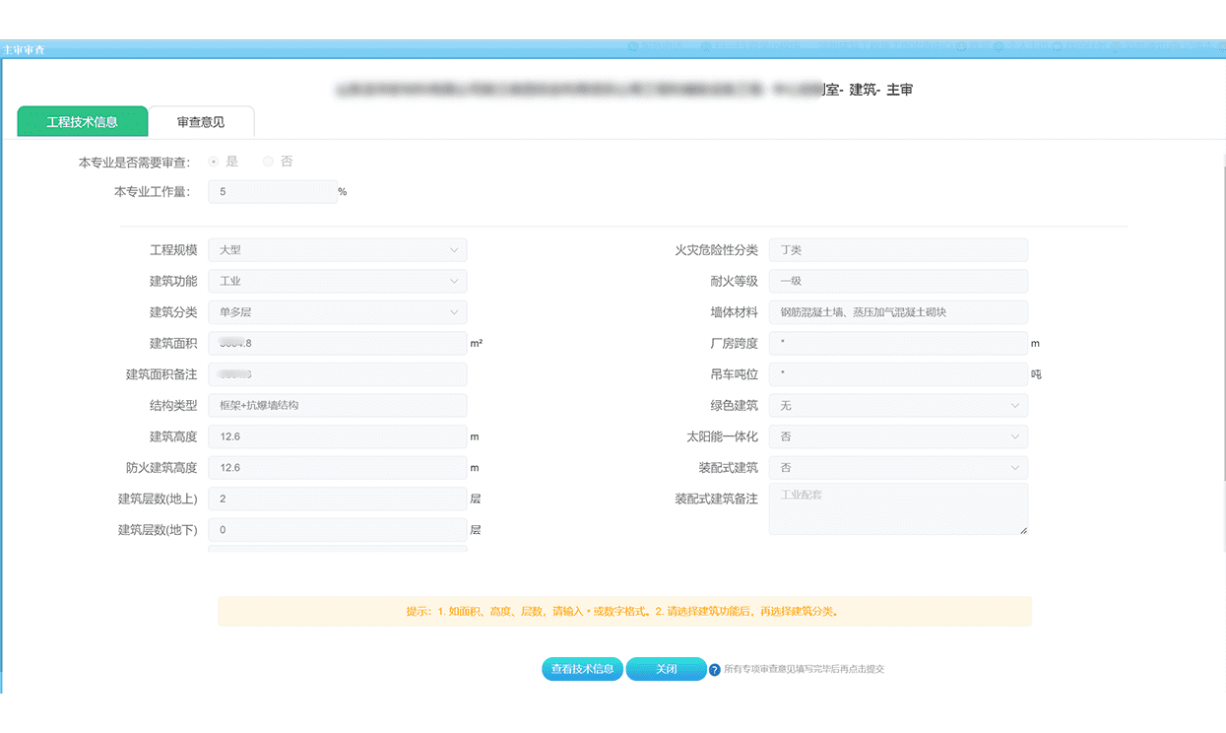This screenshot has height=733, width=1226.
Task: Click the 查看技术信息 button
Action: (x=582, y=669)
